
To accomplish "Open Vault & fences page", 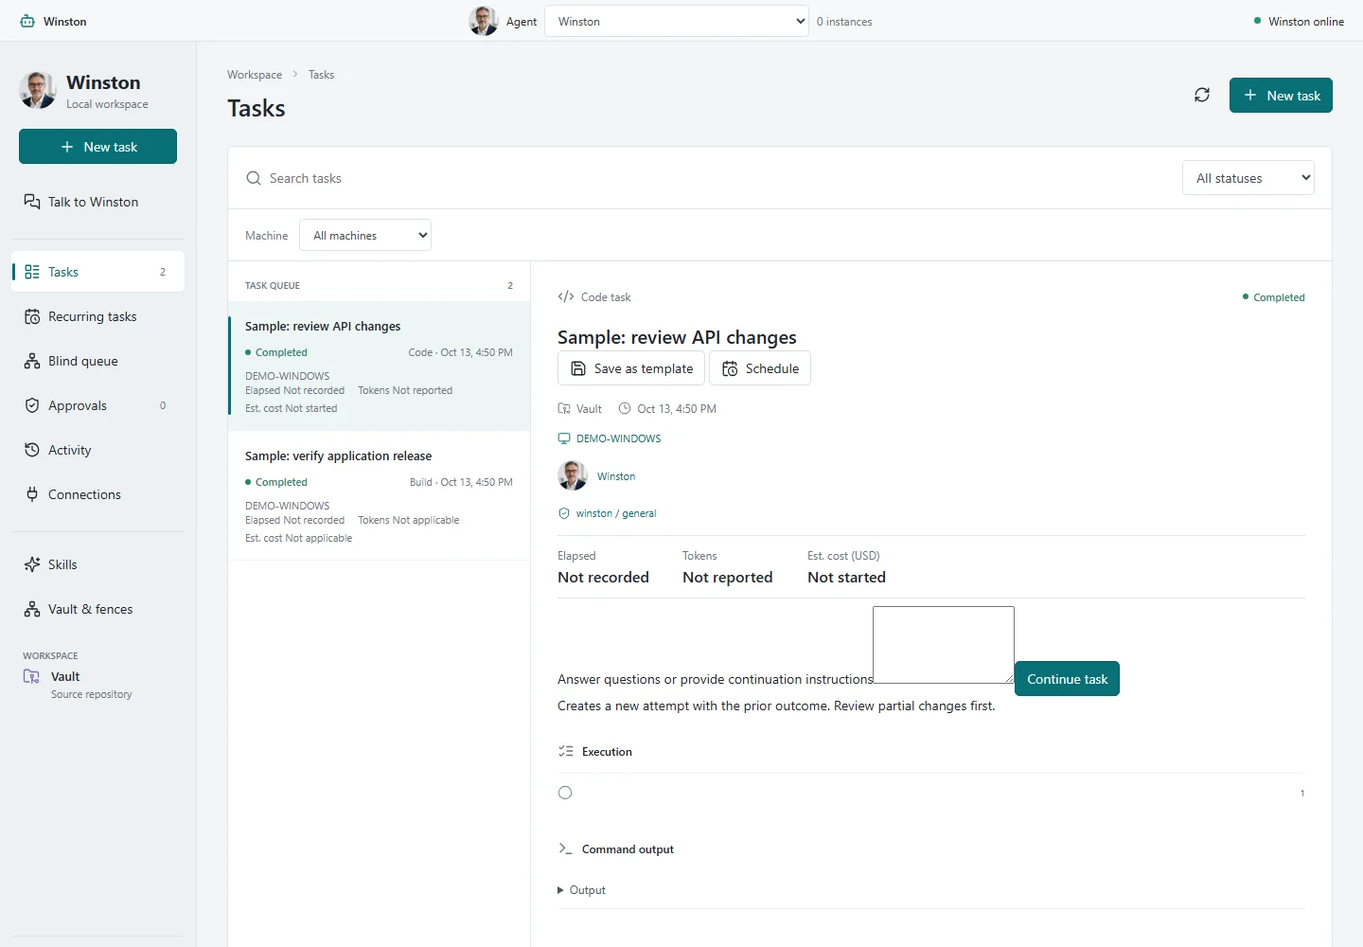I will point(97,609).
